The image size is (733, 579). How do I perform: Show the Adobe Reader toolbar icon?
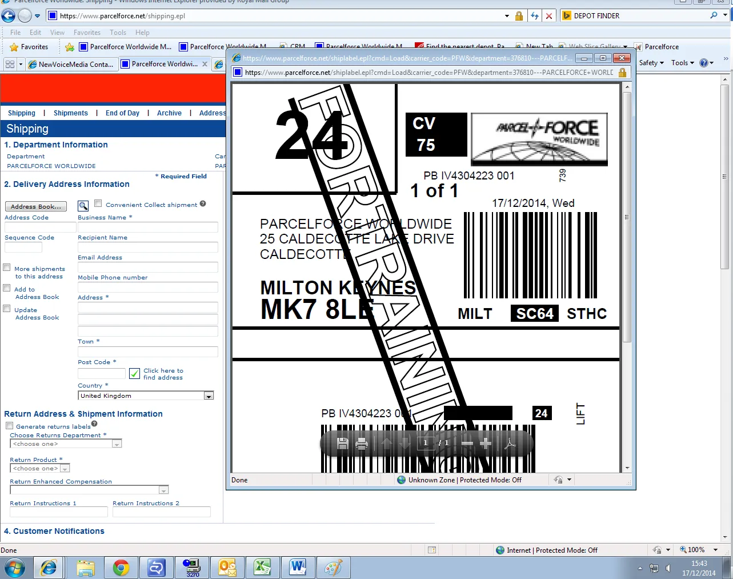pos(510,443)
